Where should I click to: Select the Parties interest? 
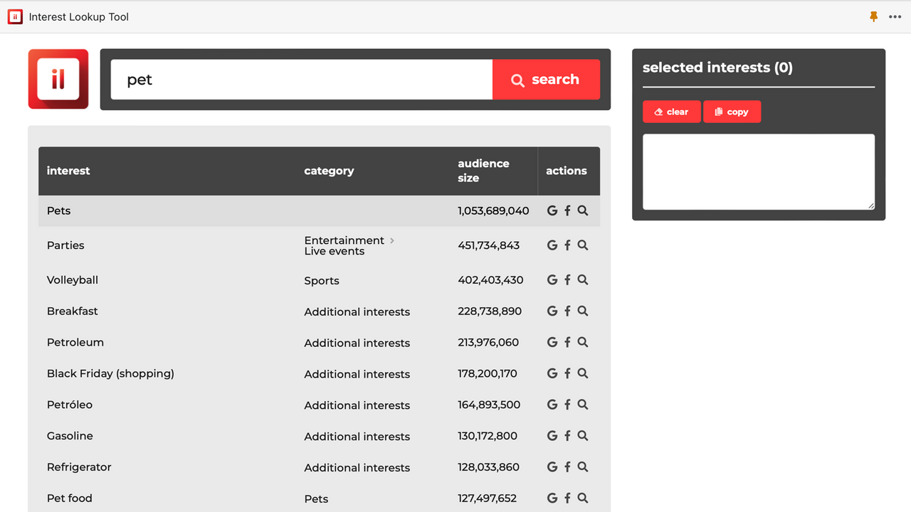tap(65, 245)
